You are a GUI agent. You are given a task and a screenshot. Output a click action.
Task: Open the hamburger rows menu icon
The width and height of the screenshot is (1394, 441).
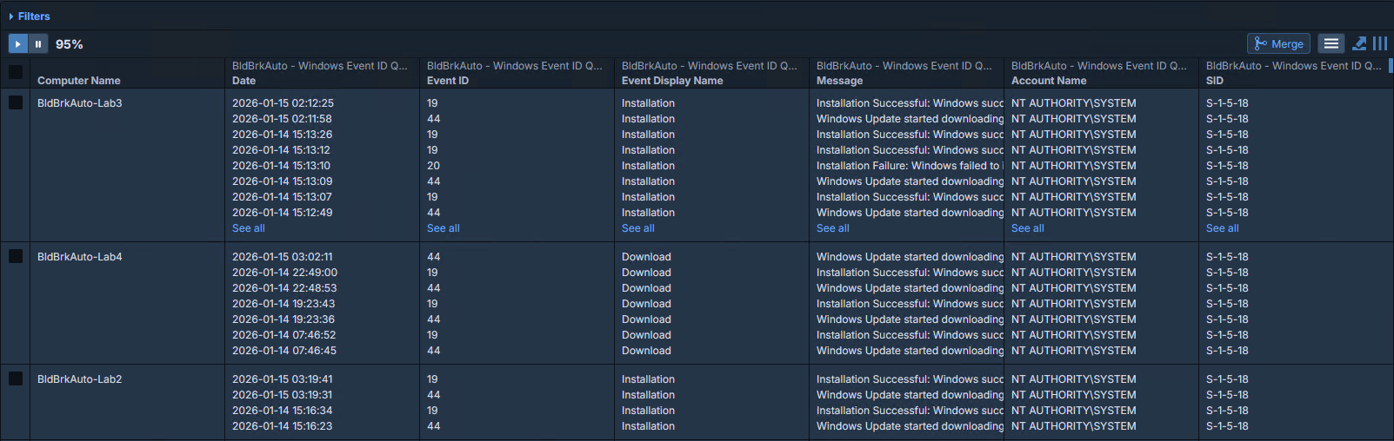1331,43
